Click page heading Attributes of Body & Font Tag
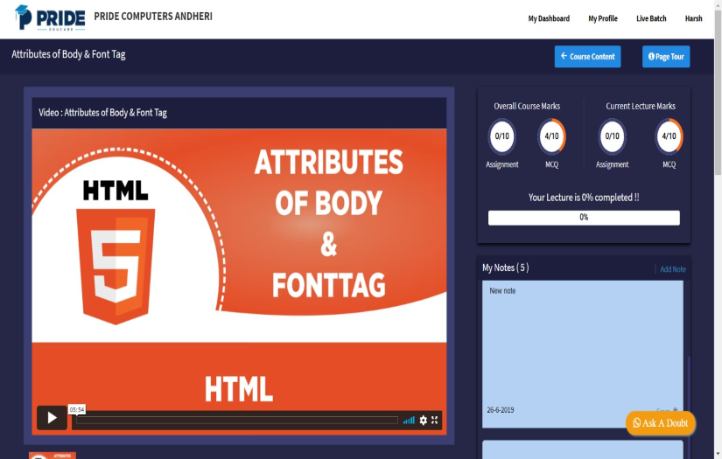 click(68, 54)
